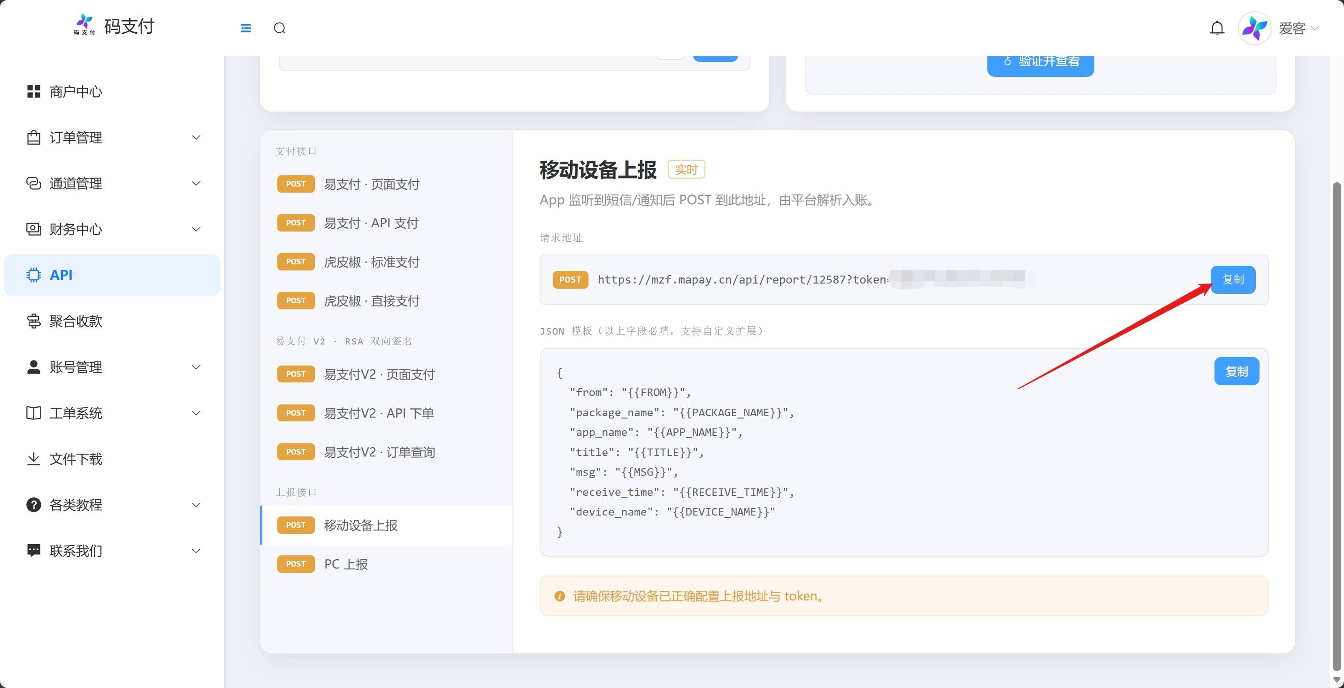
Task: Open the search magnifier icon
Action: 280,28
